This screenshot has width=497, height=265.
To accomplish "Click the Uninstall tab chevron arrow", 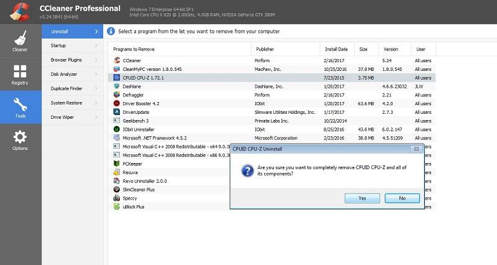I will pyautogui.click(x=96, y=32).
